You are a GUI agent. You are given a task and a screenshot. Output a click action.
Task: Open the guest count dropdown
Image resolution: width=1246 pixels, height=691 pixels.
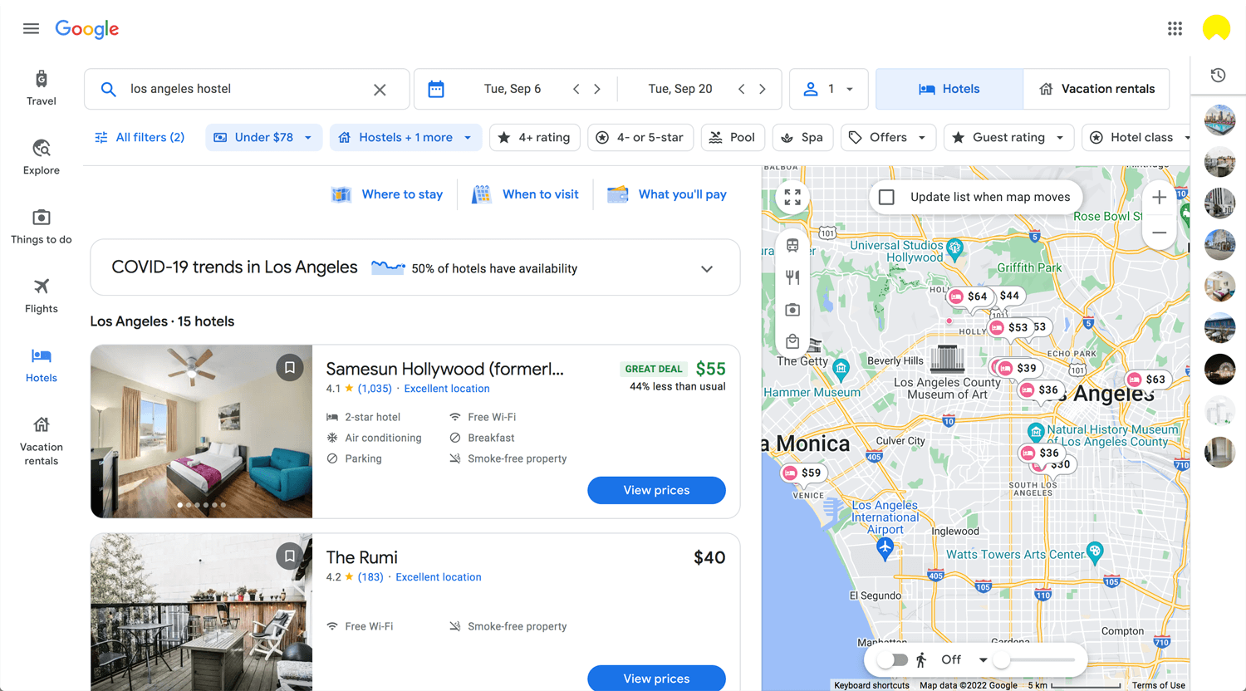pyautogui.click(x=829, y=89)
